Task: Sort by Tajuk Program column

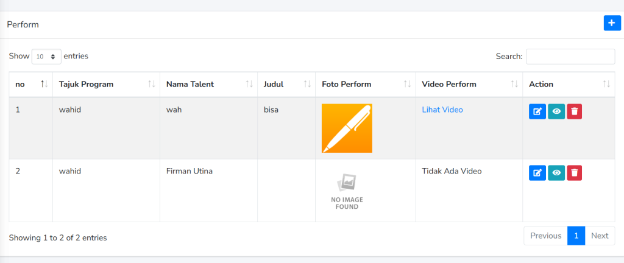Action: [x=105, y=84]
